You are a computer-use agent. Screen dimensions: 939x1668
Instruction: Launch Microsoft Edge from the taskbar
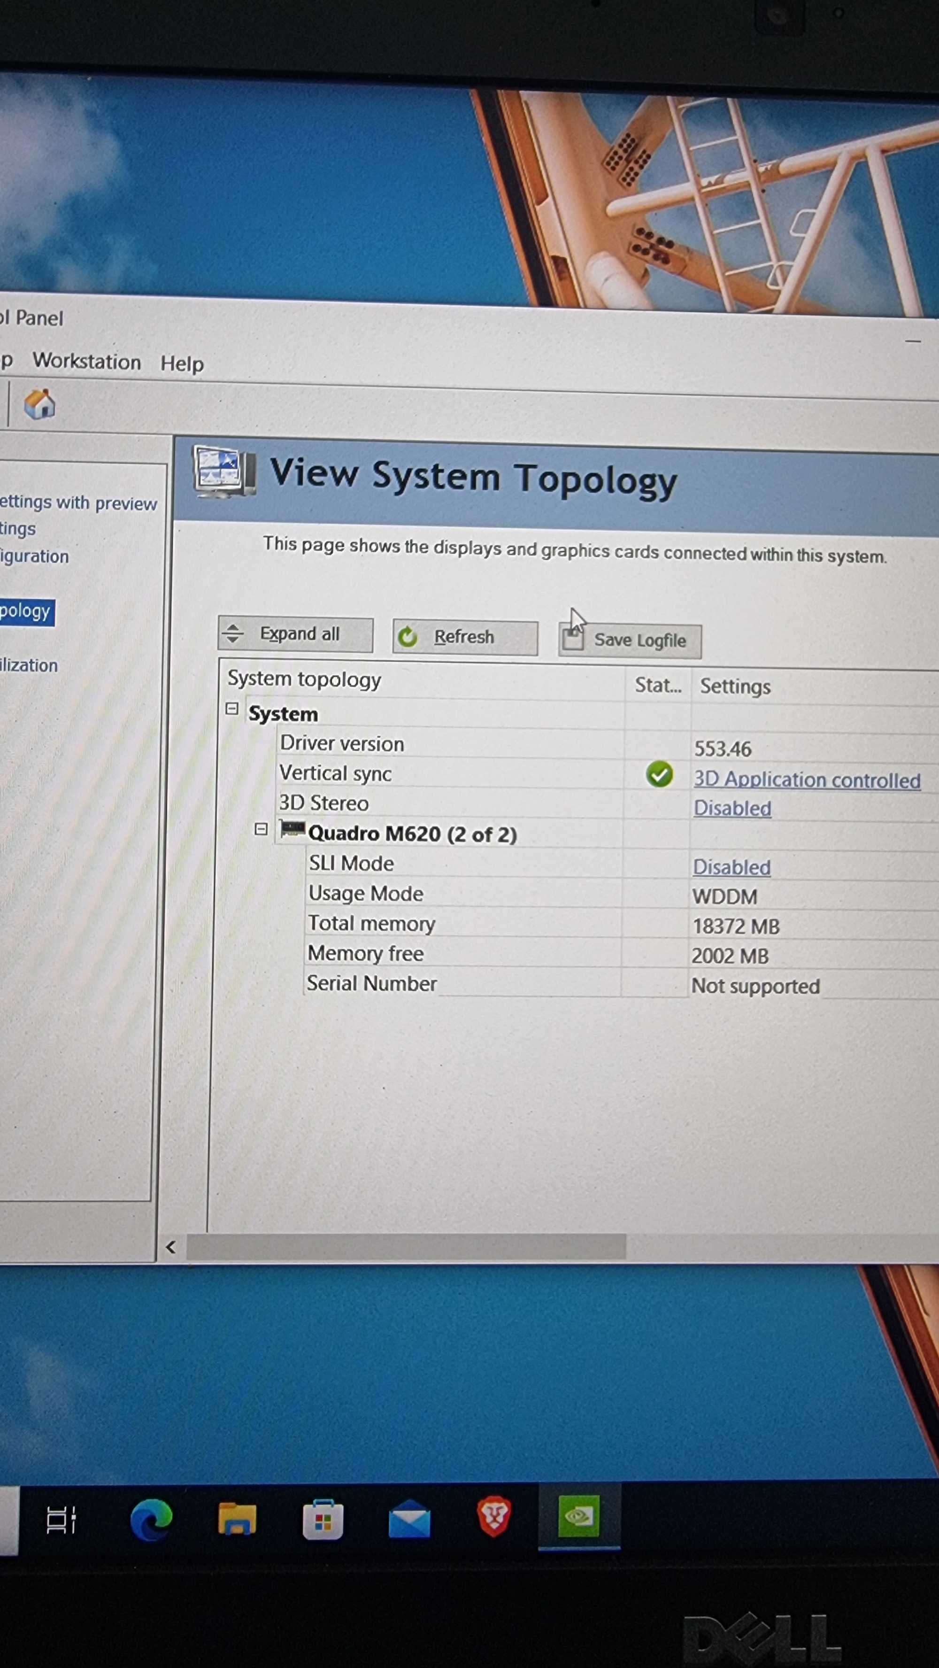point(151,1520)
